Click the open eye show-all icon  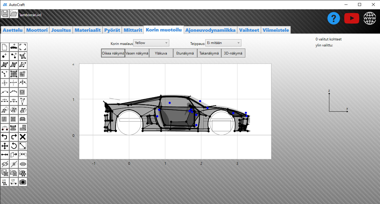click(x=23, y=164)
